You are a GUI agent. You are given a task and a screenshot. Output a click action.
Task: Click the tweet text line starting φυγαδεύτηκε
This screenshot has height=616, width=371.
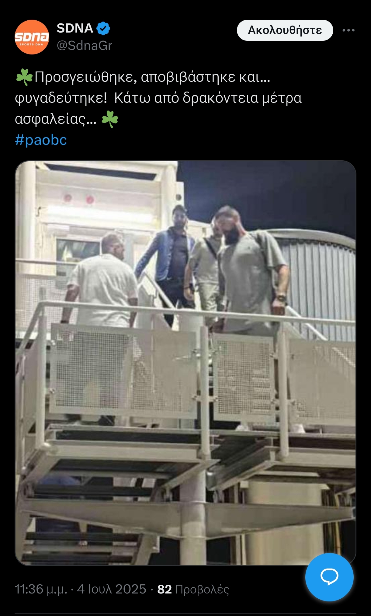tap(158, 98)
